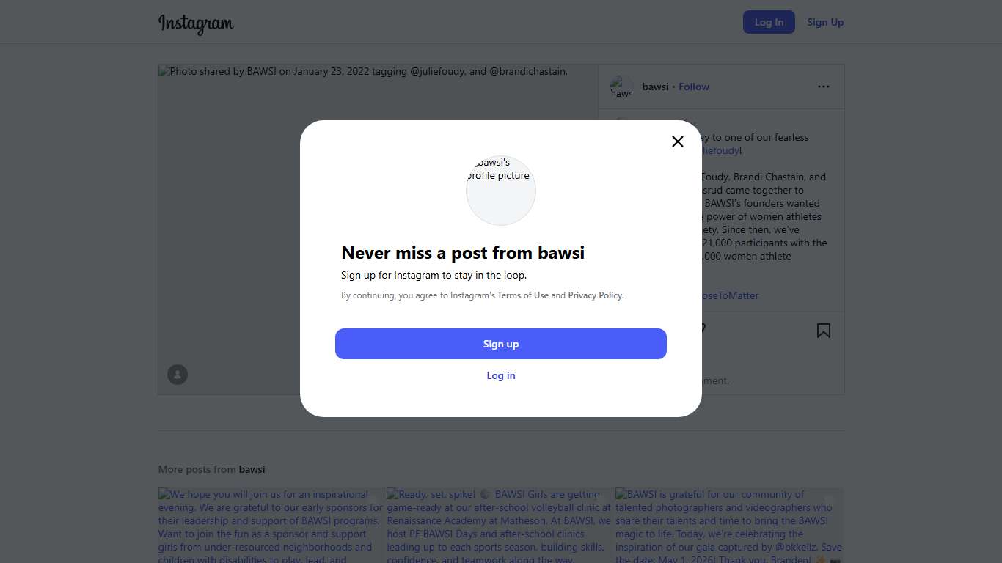Open the inspirational evening sponsors post thumbnail
Image resolution: width=1002 pixels, height=563 pixels.
tap(271, 525)
